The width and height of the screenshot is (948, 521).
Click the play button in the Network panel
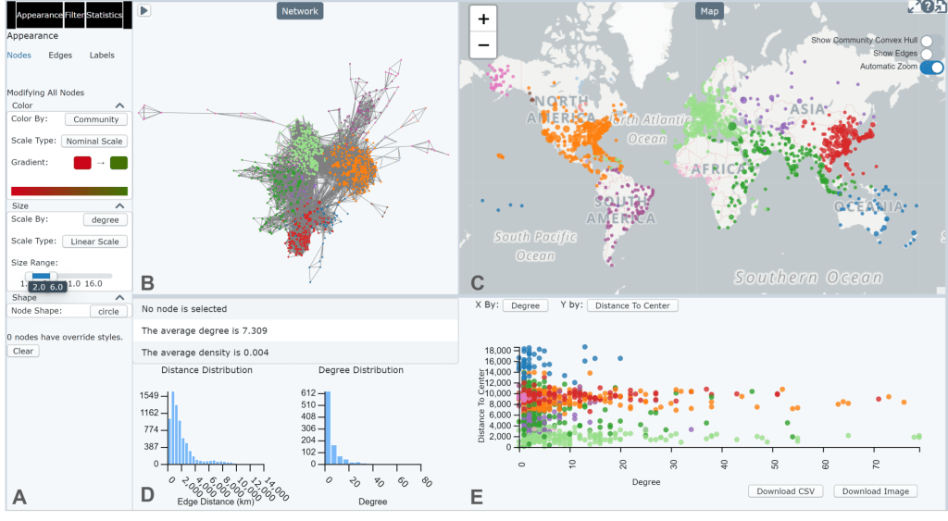[x=144, y=10]
